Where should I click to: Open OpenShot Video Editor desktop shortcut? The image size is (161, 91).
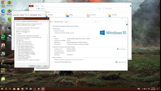pyautogui.click(x=9, y=38)
